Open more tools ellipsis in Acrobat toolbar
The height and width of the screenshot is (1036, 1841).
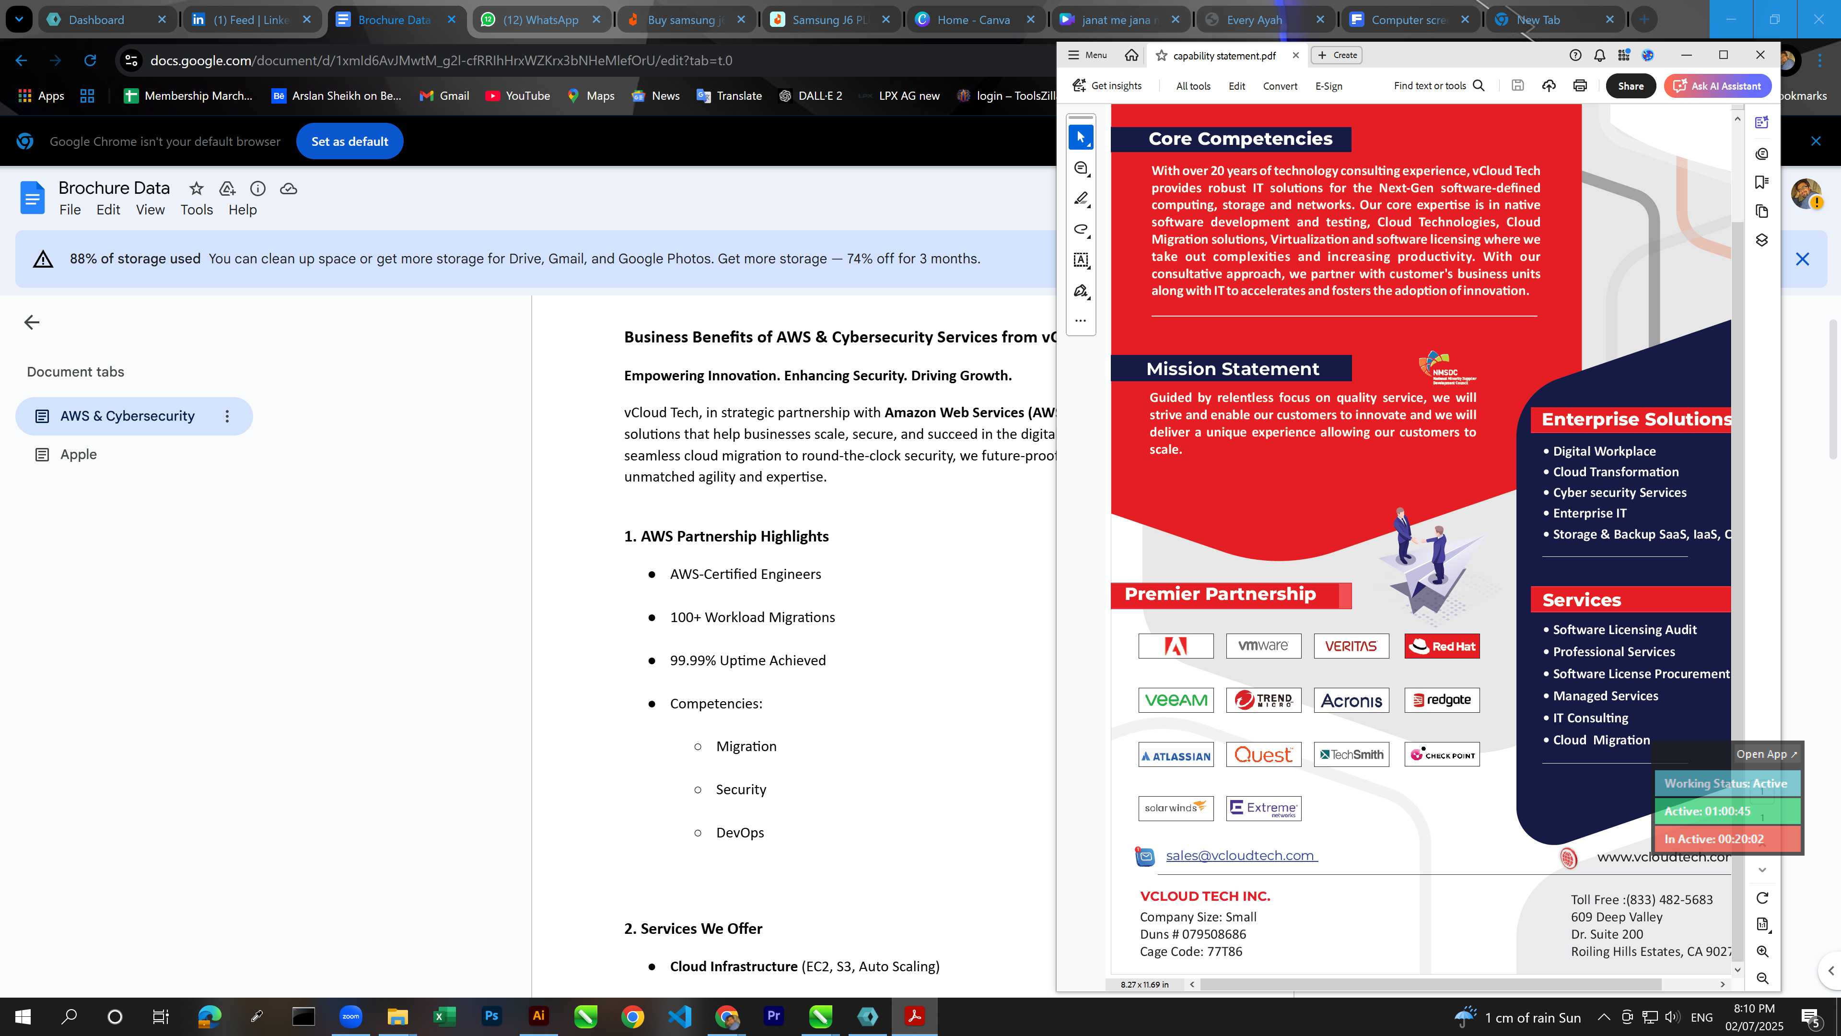1081,320
